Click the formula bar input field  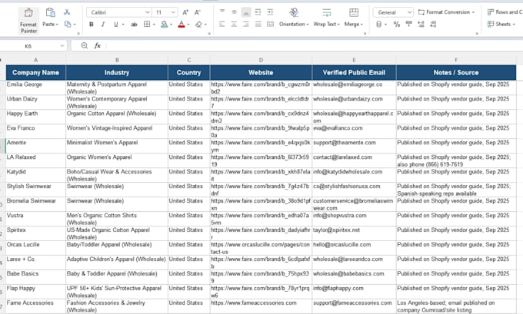pos(314,45)
